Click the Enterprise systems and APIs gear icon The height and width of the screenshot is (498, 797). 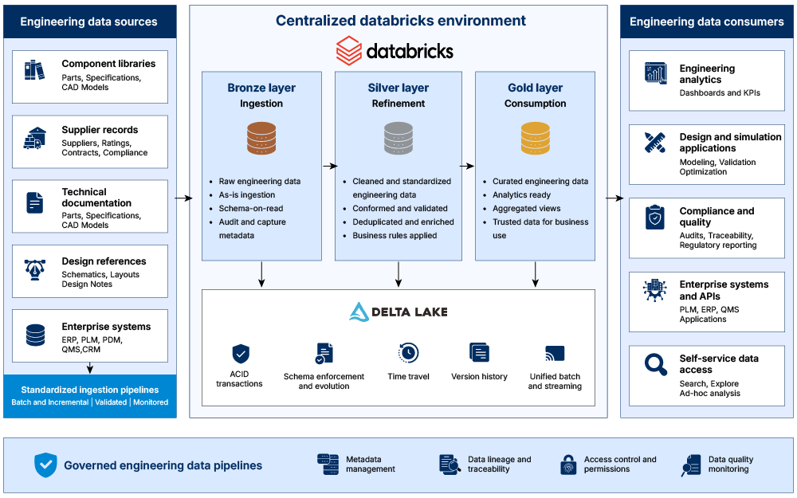pyautogui.click(x=654, y=290)
